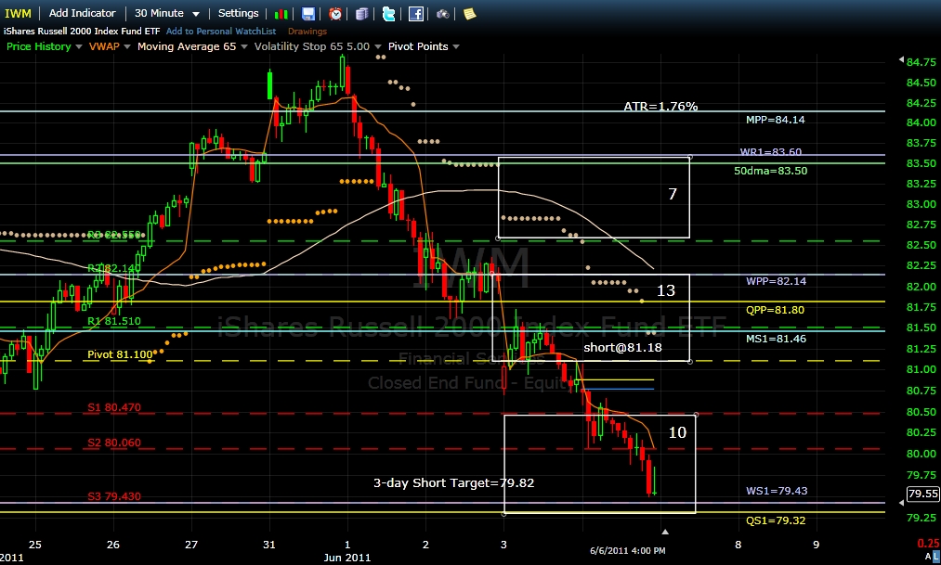Screen dimensions: 941x565
Task: Click the S3 79.430 support label
Action: [114, 496]
